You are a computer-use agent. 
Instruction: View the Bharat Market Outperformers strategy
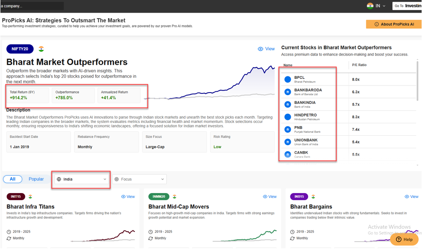click(266, 49)
